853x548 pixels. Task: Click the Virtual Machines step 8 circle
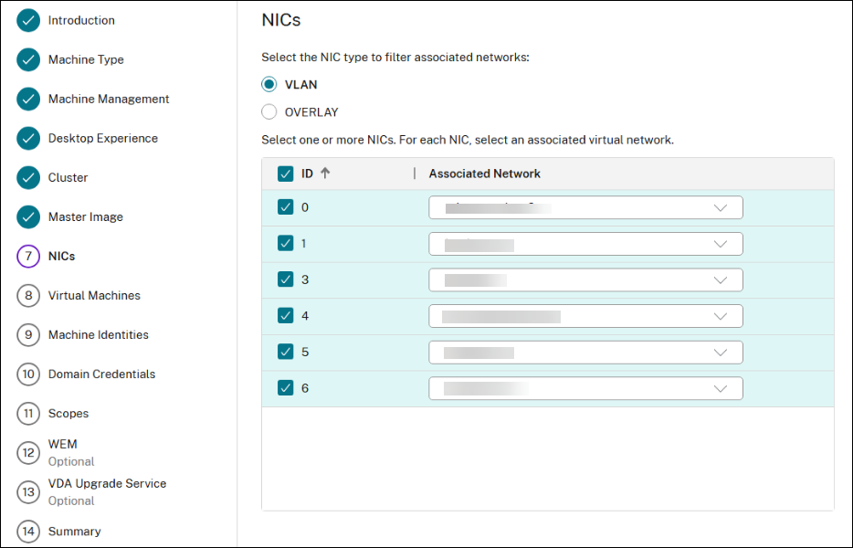(26, 295)
